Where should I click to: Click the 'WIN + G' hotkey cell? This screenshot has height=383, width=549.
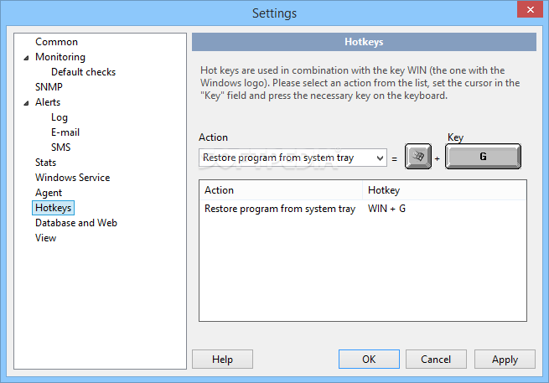(x=386, y=209)
